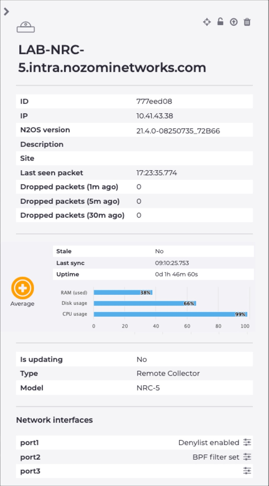Click the IP address 10.41.43.38
The image size is (269, 486).
pyautogui.click(x=155, y=116)
